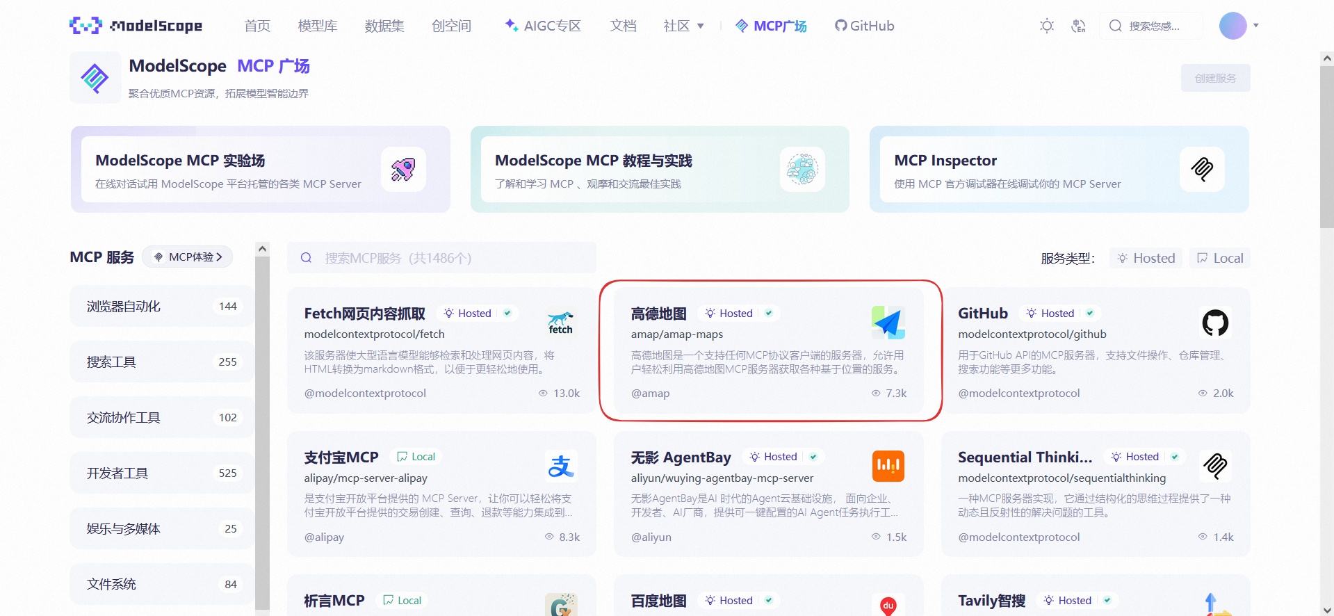Click the 百度地图 du logo
The width and height of the screenshot is (1334, 616).
click(888, 606)
